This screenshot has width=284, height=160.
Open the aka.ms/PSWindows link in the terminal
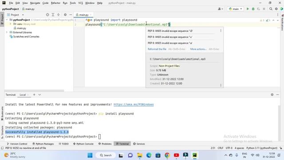[x=134, y=104]
